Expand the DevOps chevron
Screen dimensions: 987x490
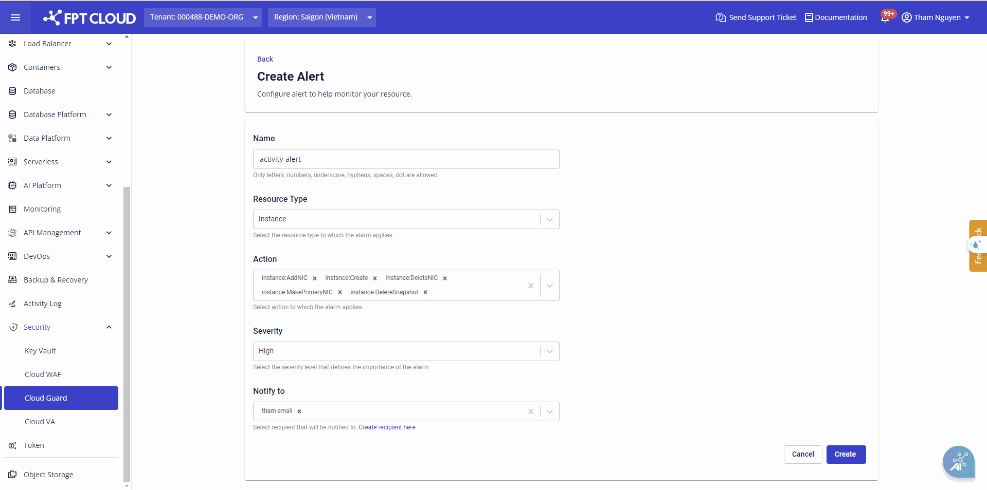click(109, 256)
